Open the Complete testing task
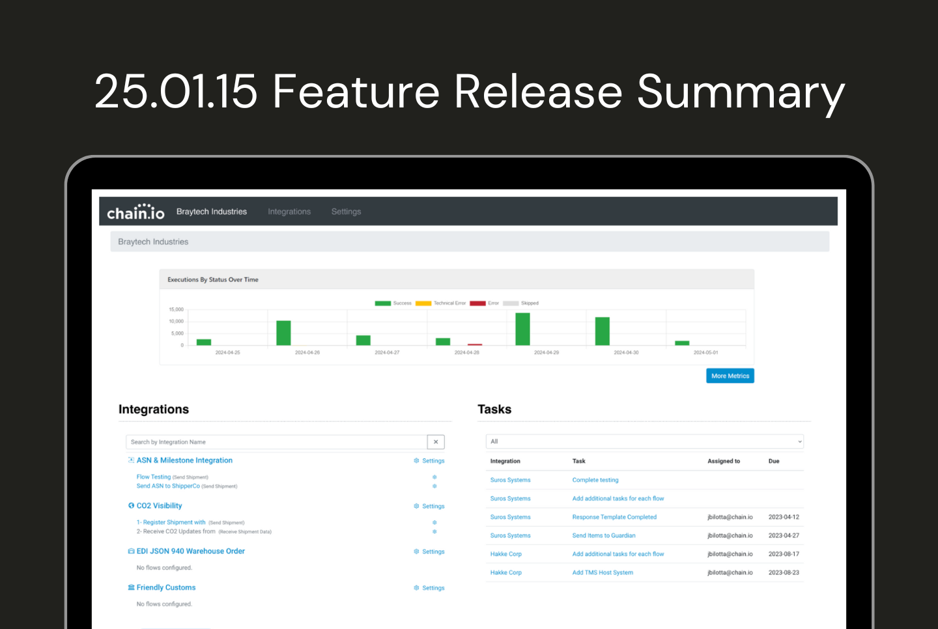The height and width of the screenshot is (629, 938). click(x=595, y=481)
